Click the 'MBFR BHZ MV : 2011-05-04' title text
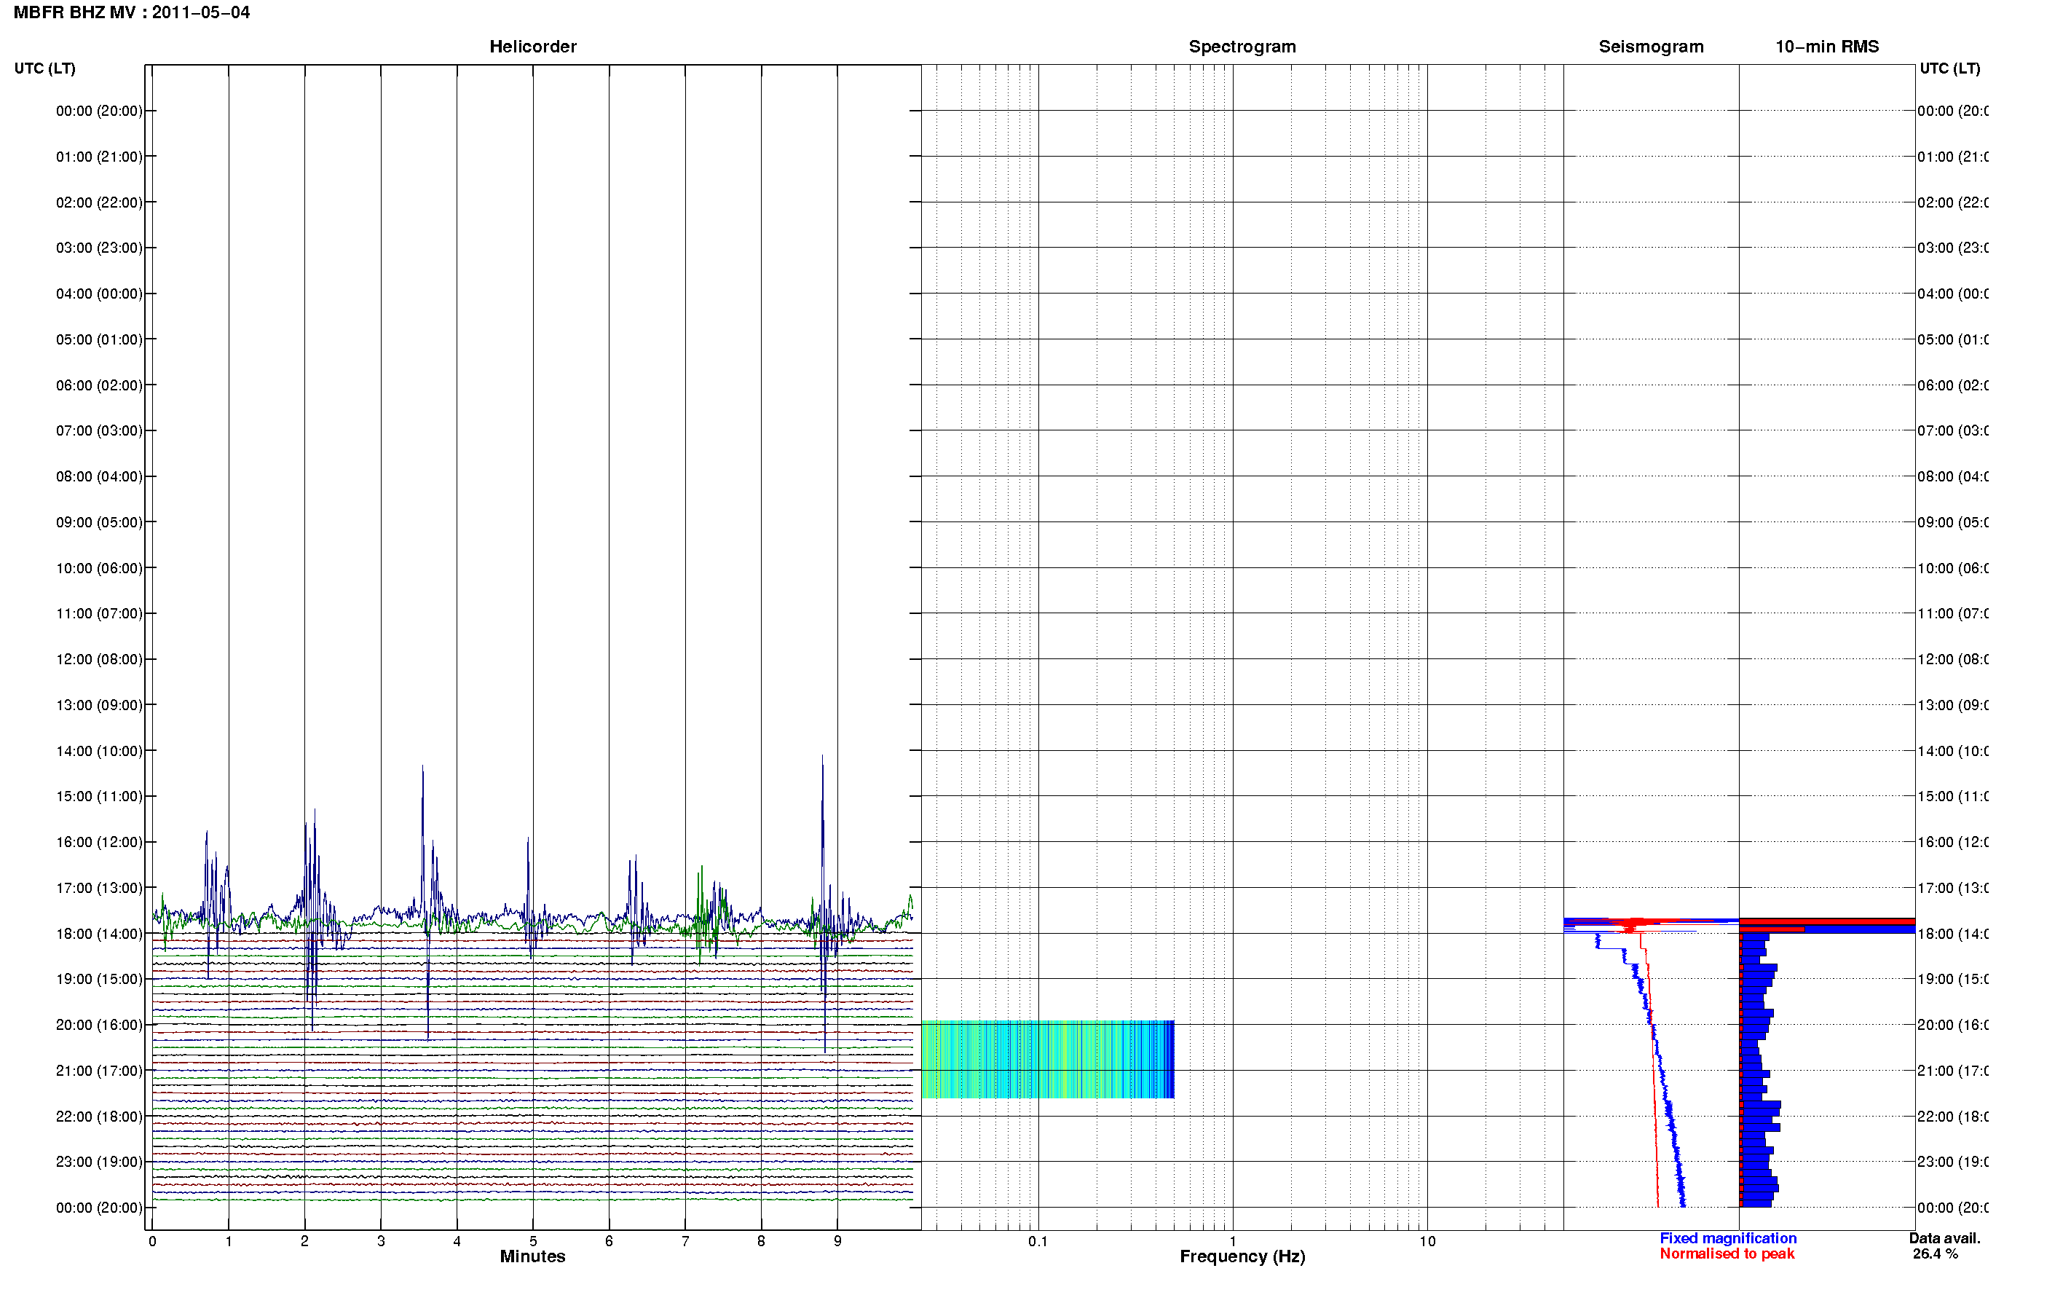The image size is (2071, 1295). click(132, 13)
